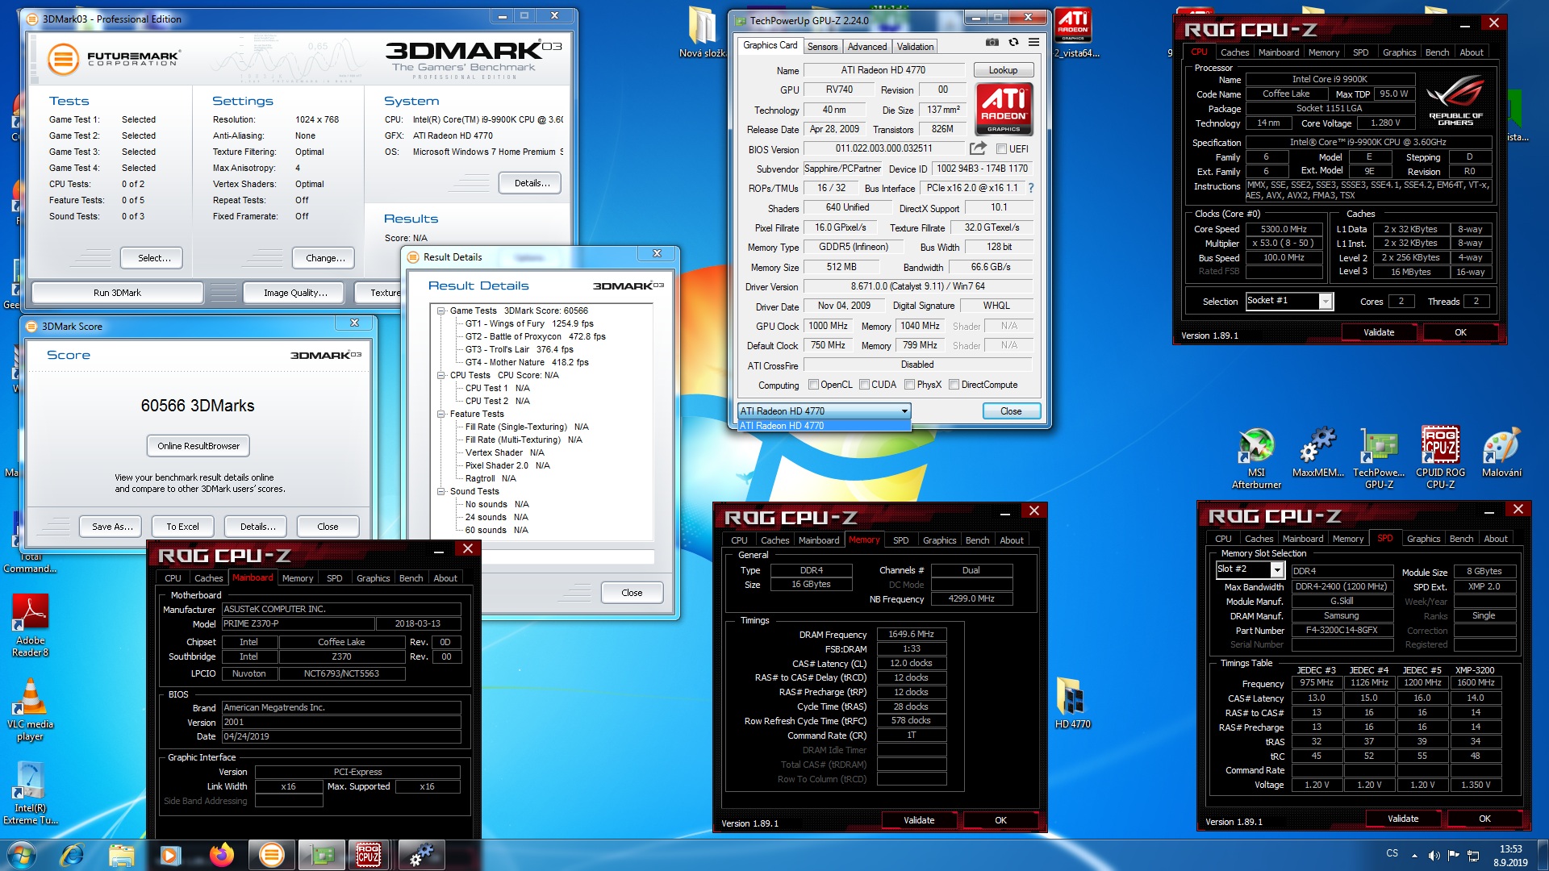1549x871 pixels.
Task: Collapse the Feature Tests tree node
Action: [441, 414]
